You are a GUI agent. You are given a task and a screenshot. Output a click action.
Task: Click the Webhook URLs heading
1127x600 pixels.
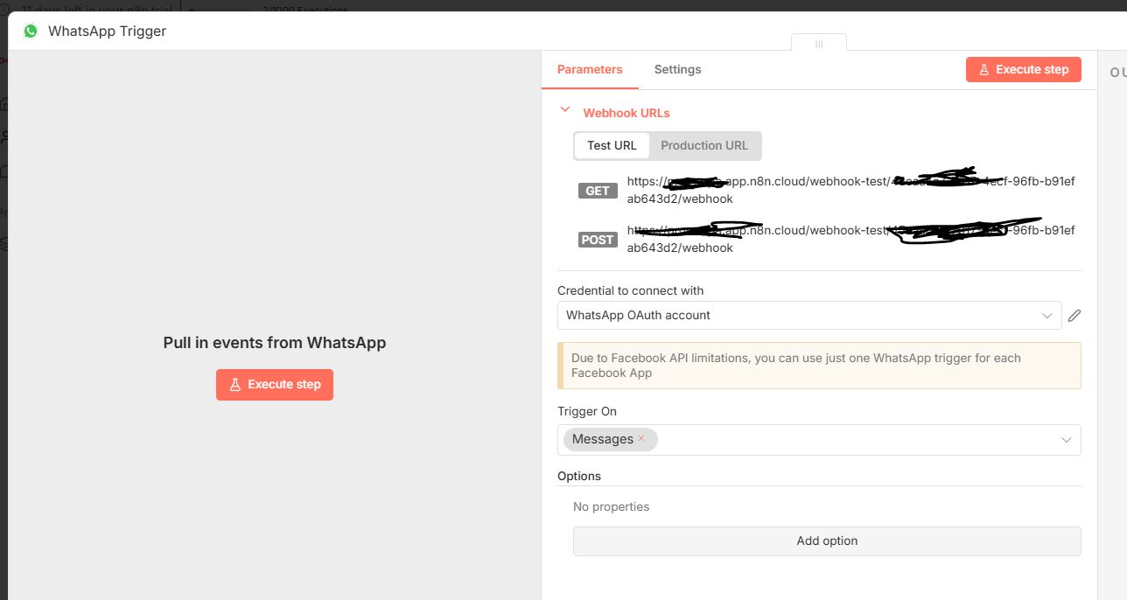(x=626, y=113)
